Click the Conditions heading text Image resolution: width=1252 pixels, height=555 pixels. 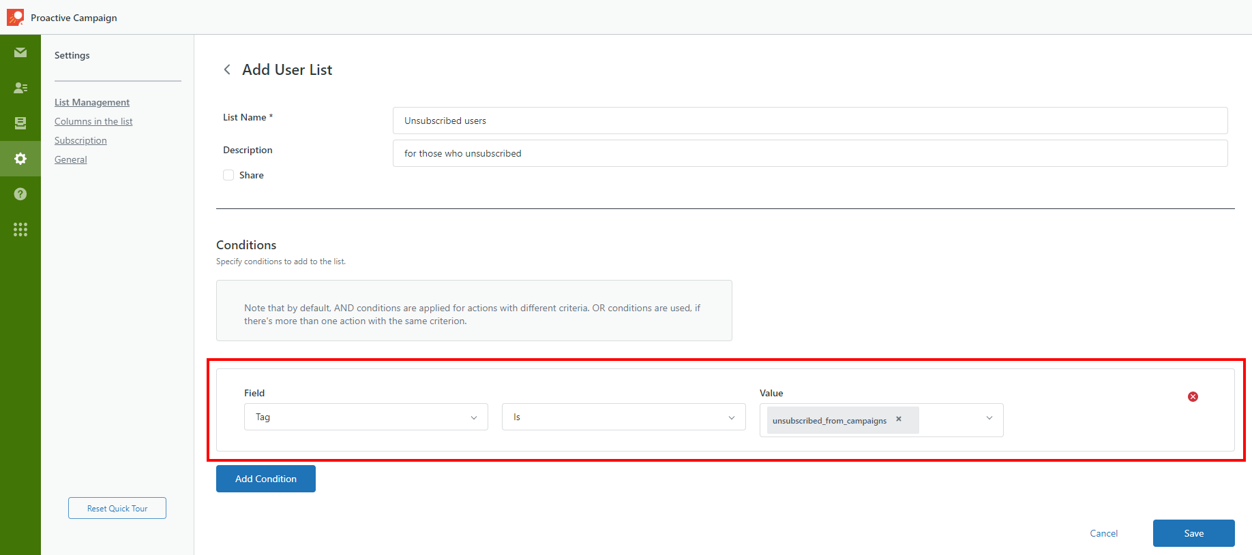point(246,245)
